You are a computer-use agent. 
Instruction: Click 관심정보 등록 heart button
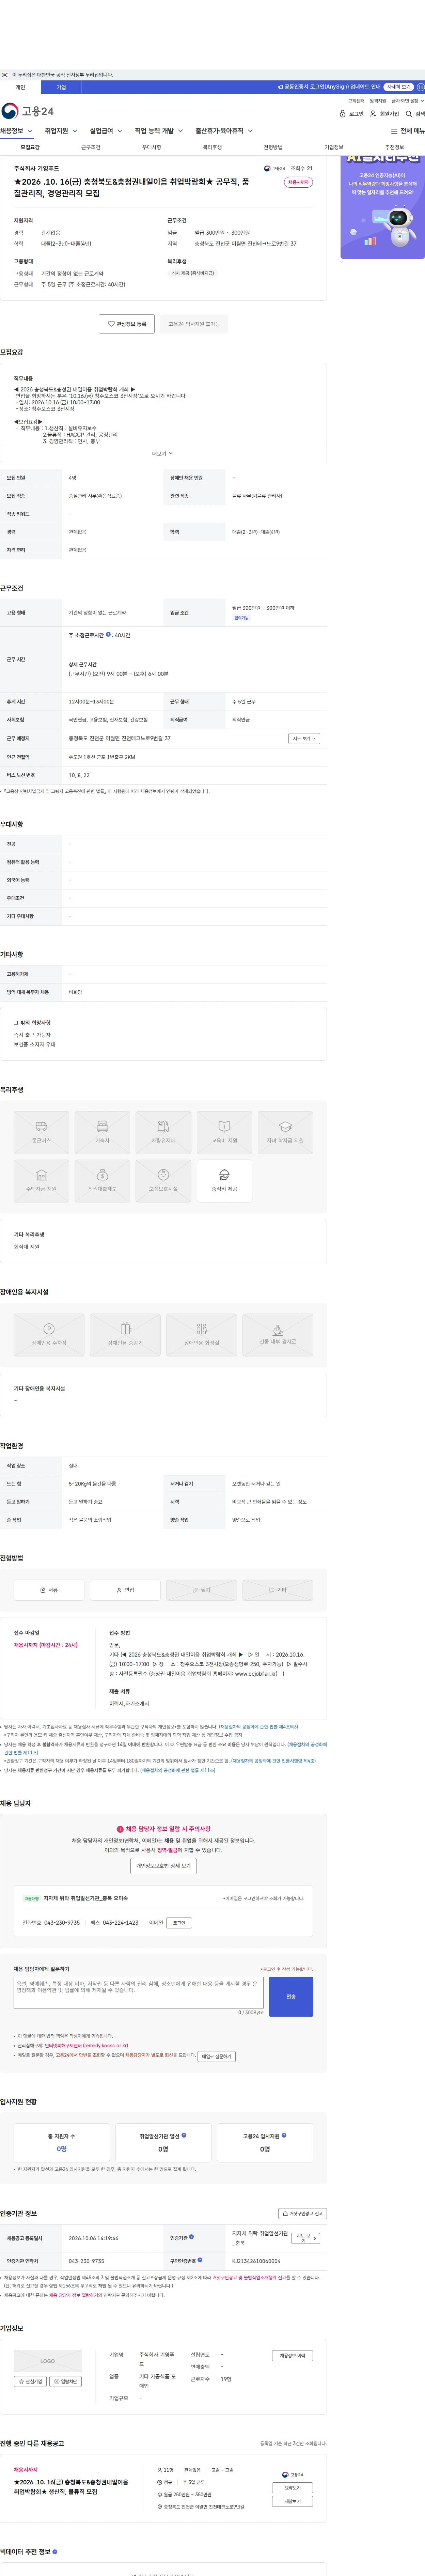(127, 324)
